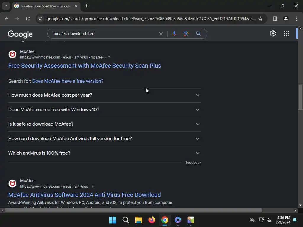Submit search with magnifier icon
303x227 pixels.
click(x=198, y=34)
